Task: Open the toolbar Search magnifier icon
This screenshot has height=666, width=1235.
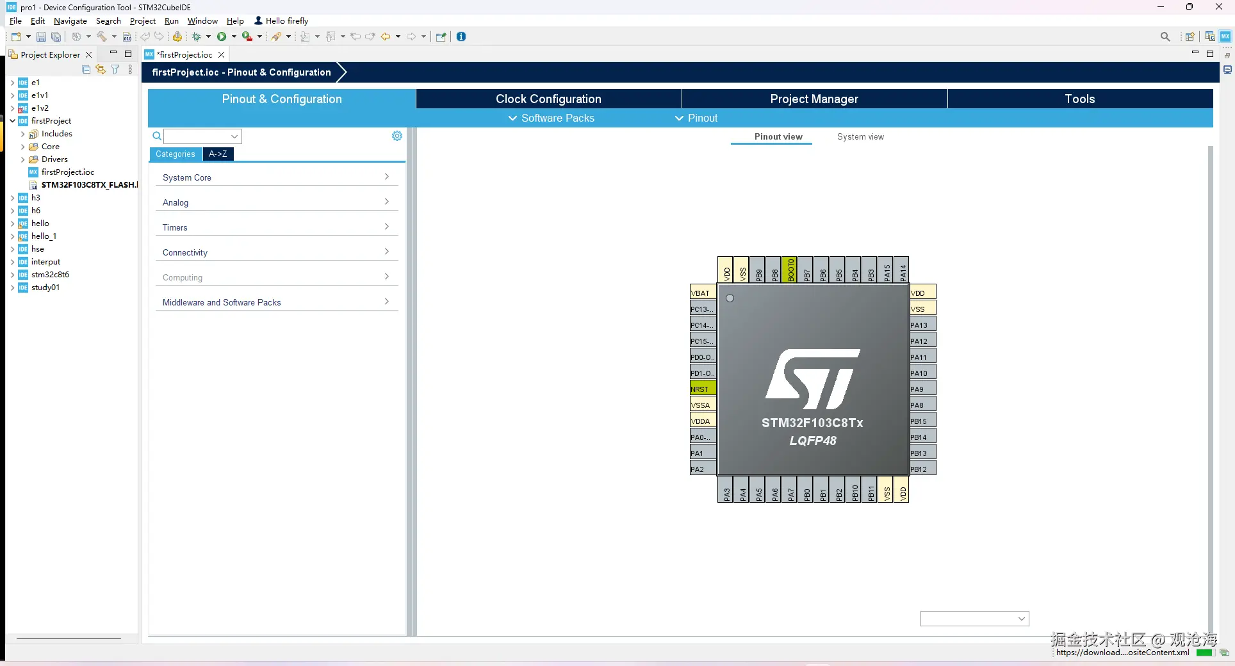Action: pyautogui.click(x=1165, y=37)
